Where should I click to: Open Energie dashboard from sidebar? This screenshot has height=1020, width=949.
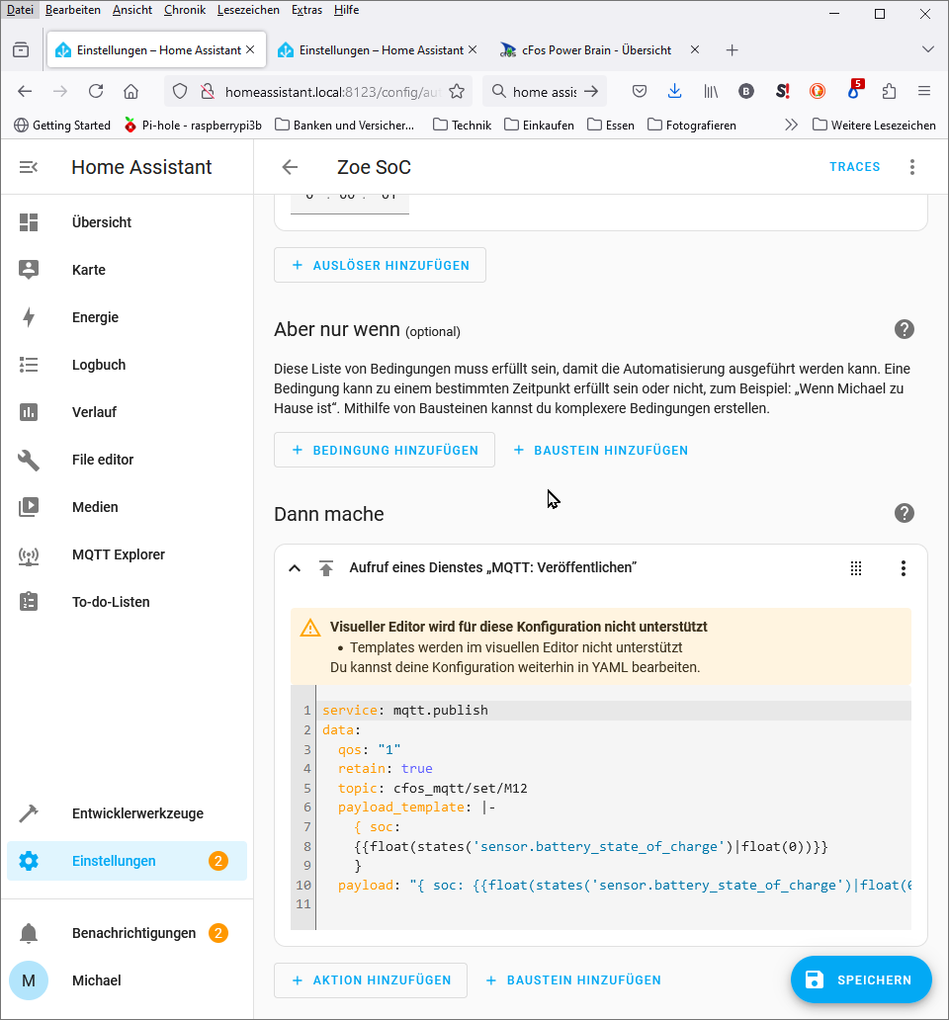click(x=95, y=317)
